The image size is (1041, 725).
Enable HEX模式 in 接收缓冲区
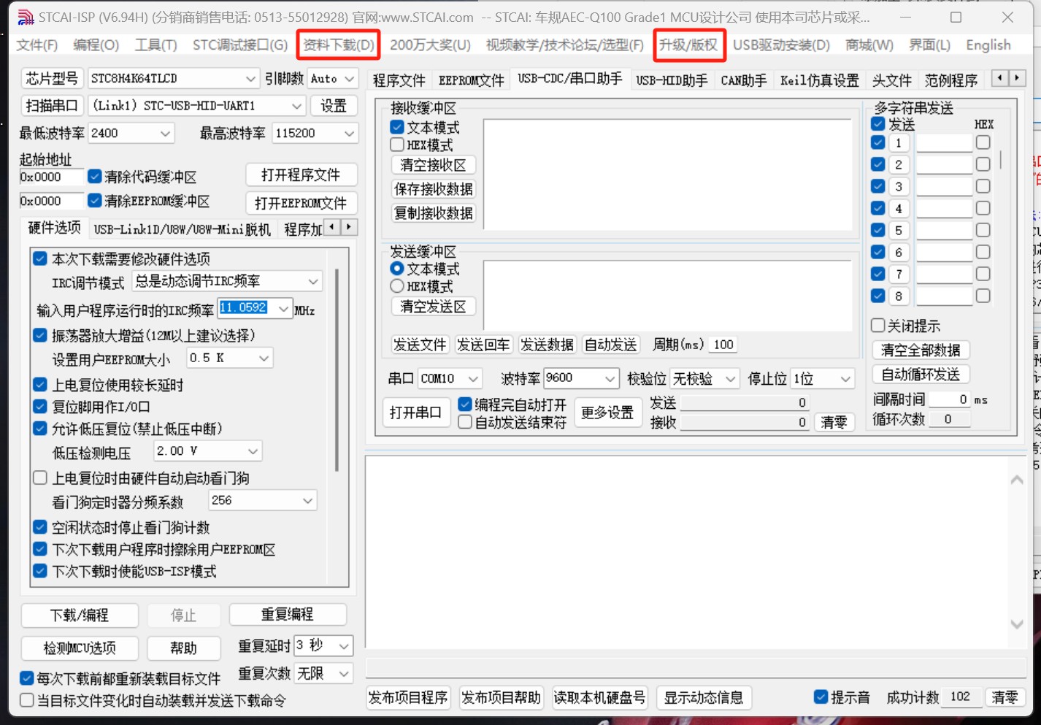(x=397, y=145)
